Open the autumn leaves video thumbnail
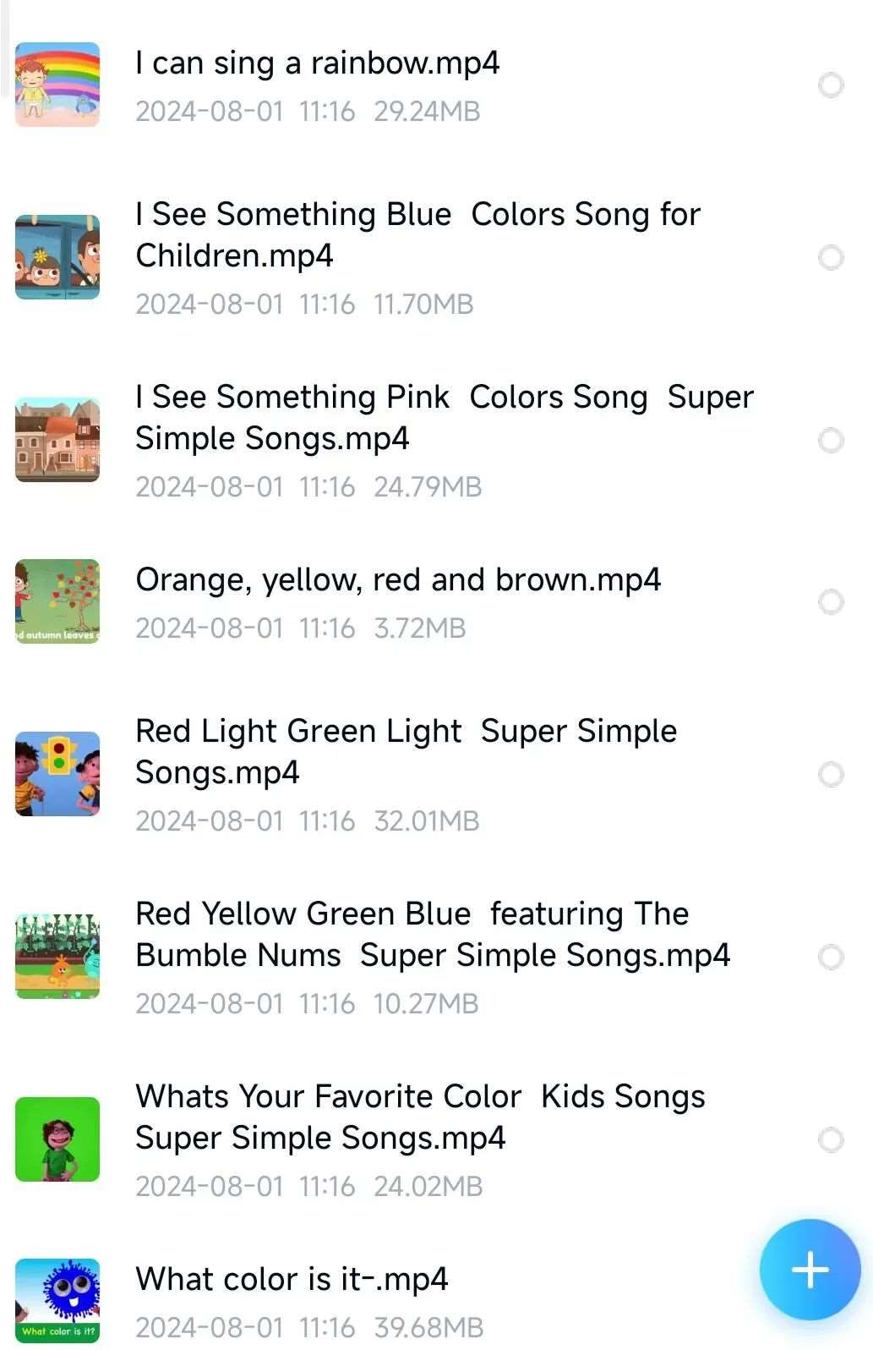The width and height of the screenshot is (873, 1350). click(x=57, y=601)
